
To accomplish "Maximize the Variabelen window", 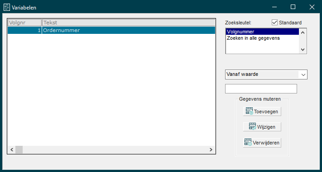I will (x=293, y=7).
